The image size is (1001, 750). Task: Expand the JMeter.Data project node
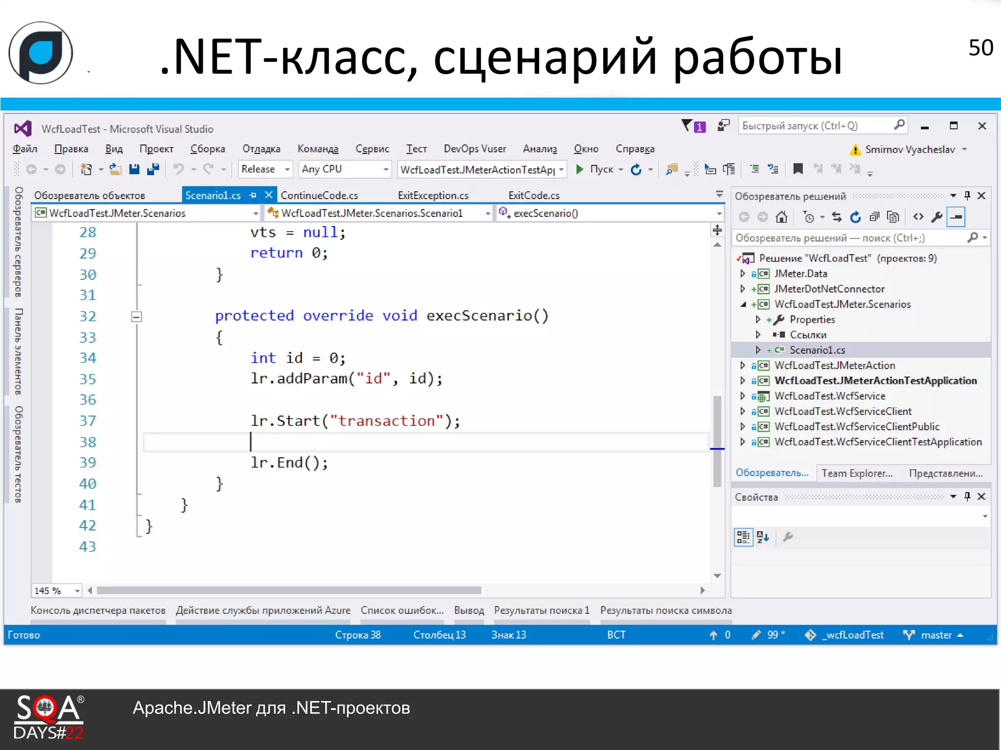(743, 273)
